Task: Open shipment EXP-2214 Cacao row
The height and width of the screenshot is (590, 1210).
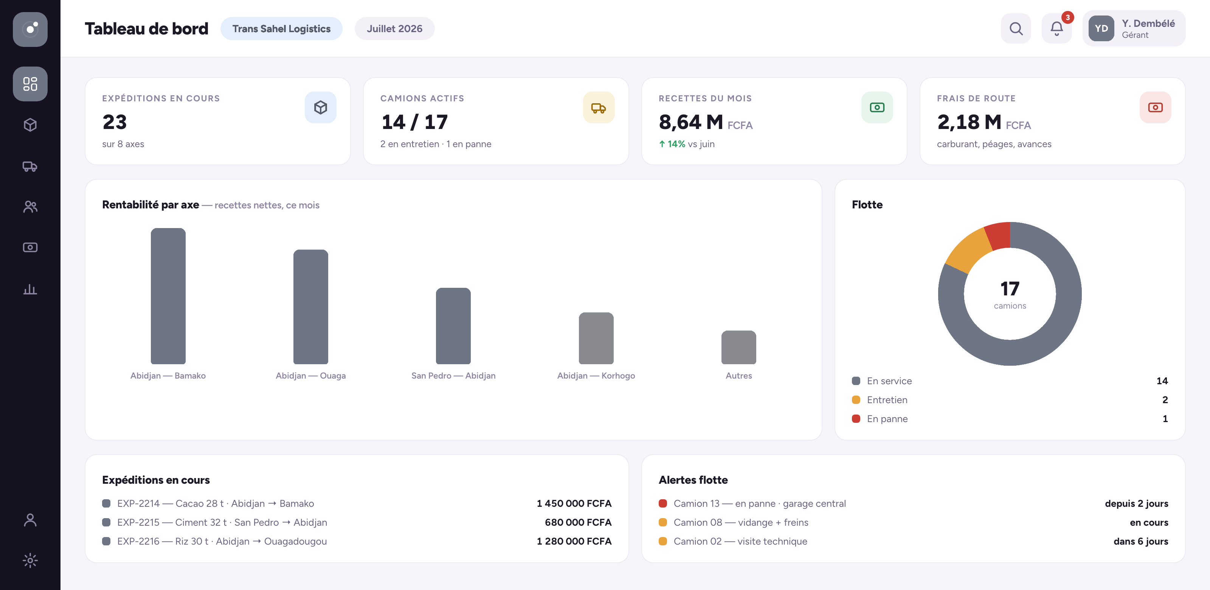Action: (x=357, y=503)
